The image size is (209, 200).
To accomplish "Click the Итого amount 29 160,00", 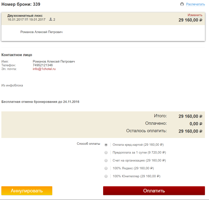I will tap(190, 116).
